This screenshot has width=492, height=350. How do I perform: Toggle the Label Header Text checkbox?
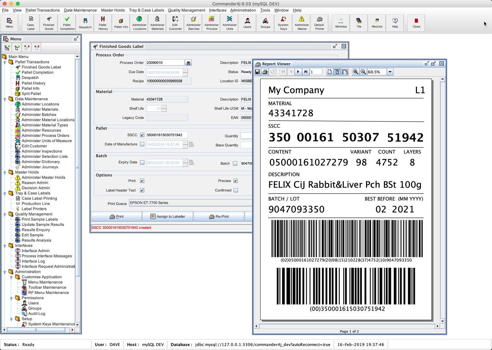tap(142, 190)
